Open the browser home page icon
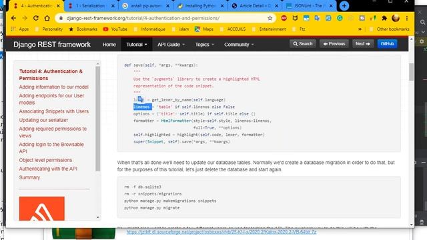 pos(47,18)
